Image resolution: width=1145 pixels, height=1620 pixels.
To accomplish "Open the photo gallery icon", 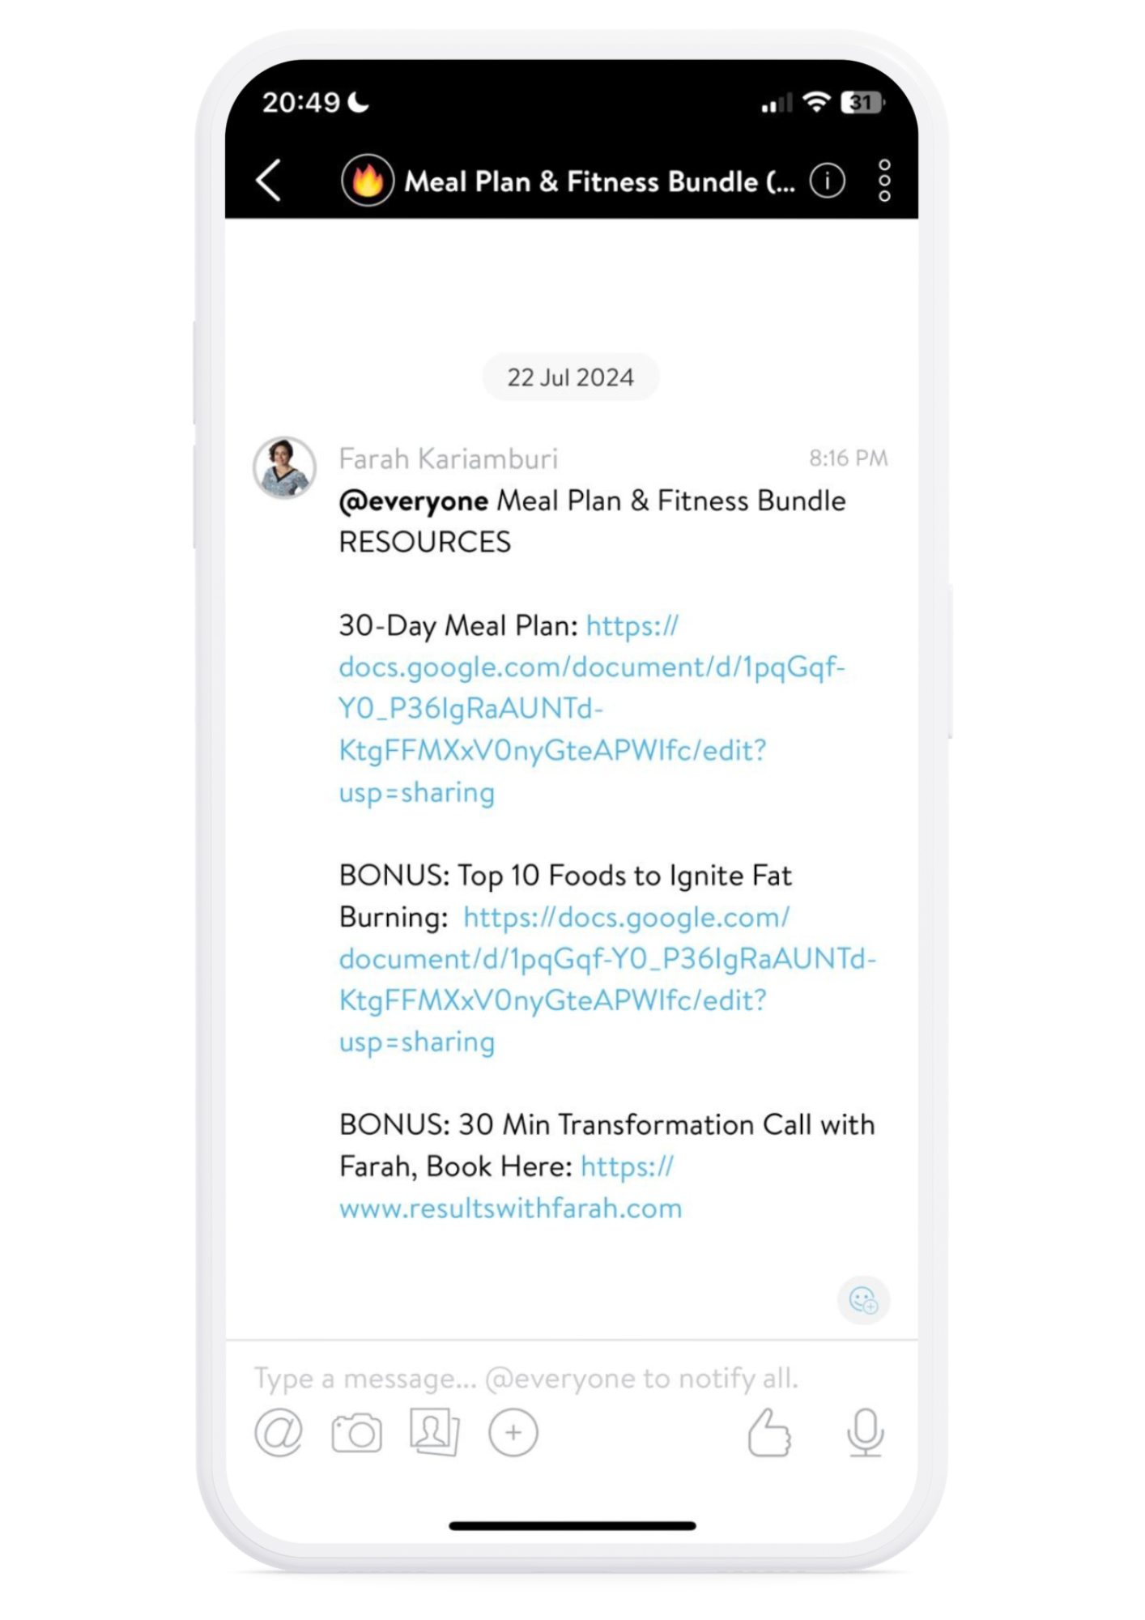I will (x=435, y=1432).
